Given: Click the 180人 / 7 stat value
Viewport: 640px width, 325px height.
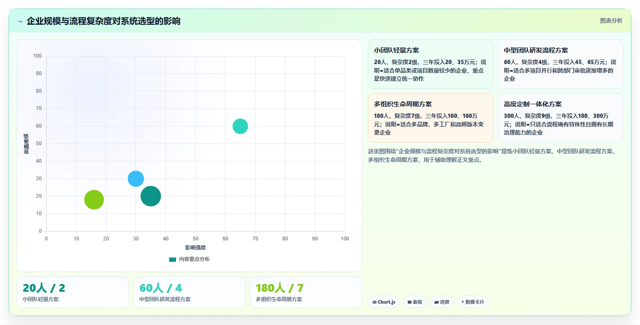Looking at the screenshot, I should click(280, 288).
